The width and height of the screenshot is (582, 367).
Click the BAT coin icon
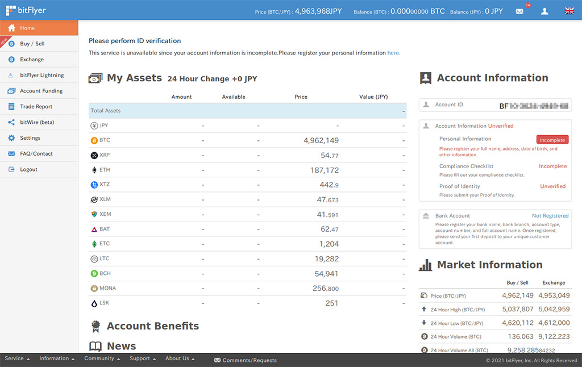[x=94, y=230]
